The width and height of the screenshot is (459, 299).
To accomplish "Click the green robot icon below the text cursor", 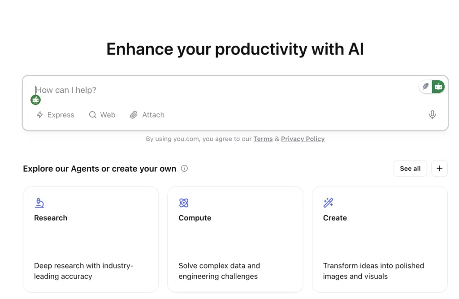I will (x=35, y=100).
